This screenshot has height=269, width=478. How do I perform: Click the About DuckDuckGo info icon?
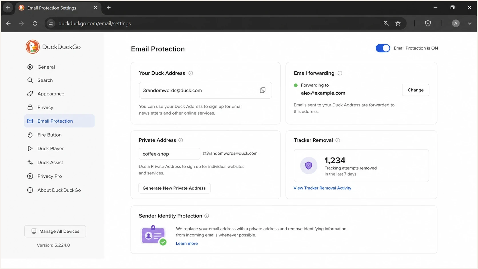tap(30, 190)
